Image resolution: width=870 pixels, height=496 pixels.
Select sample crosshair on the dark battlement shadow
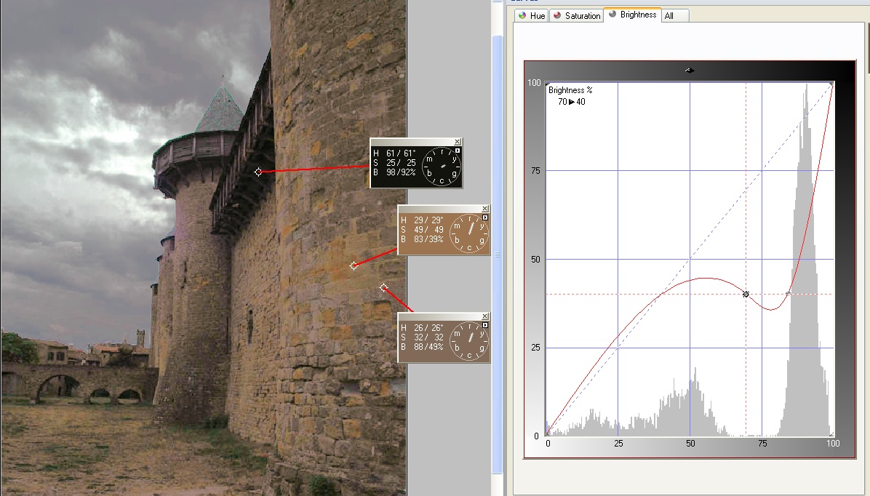(x=258, y=172)
